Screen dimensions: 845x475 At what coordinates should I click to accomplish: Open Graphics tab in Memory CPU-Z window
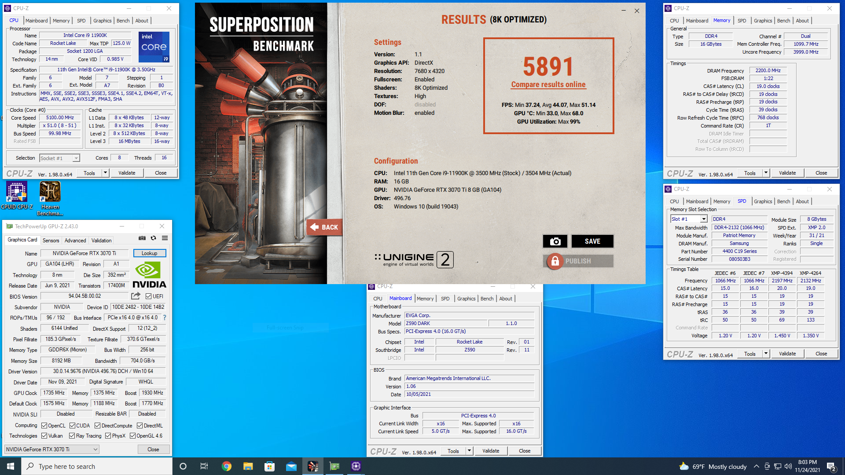point(763,21)
